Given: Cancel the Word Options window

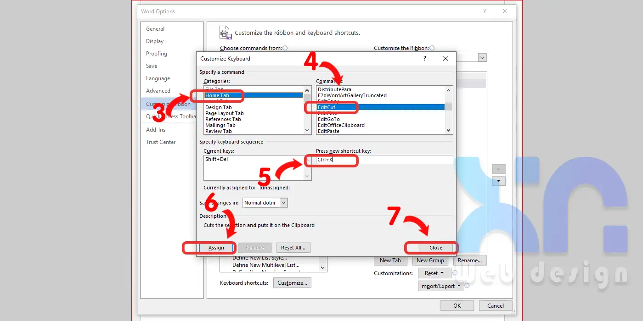Looking at the screenshot, I should [x=496, y=306].
